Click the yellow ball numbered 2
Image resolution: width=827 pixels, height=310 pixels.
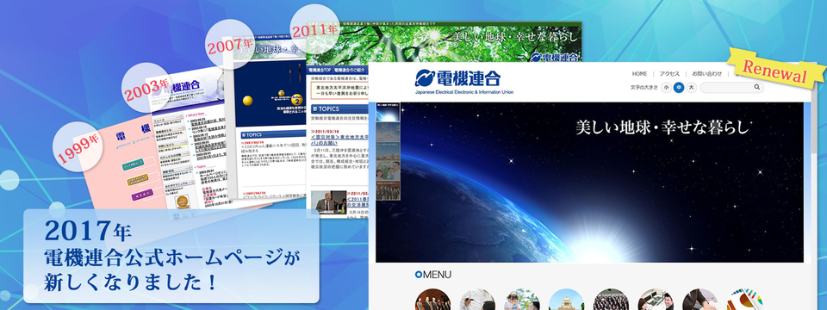click(297, 100)
